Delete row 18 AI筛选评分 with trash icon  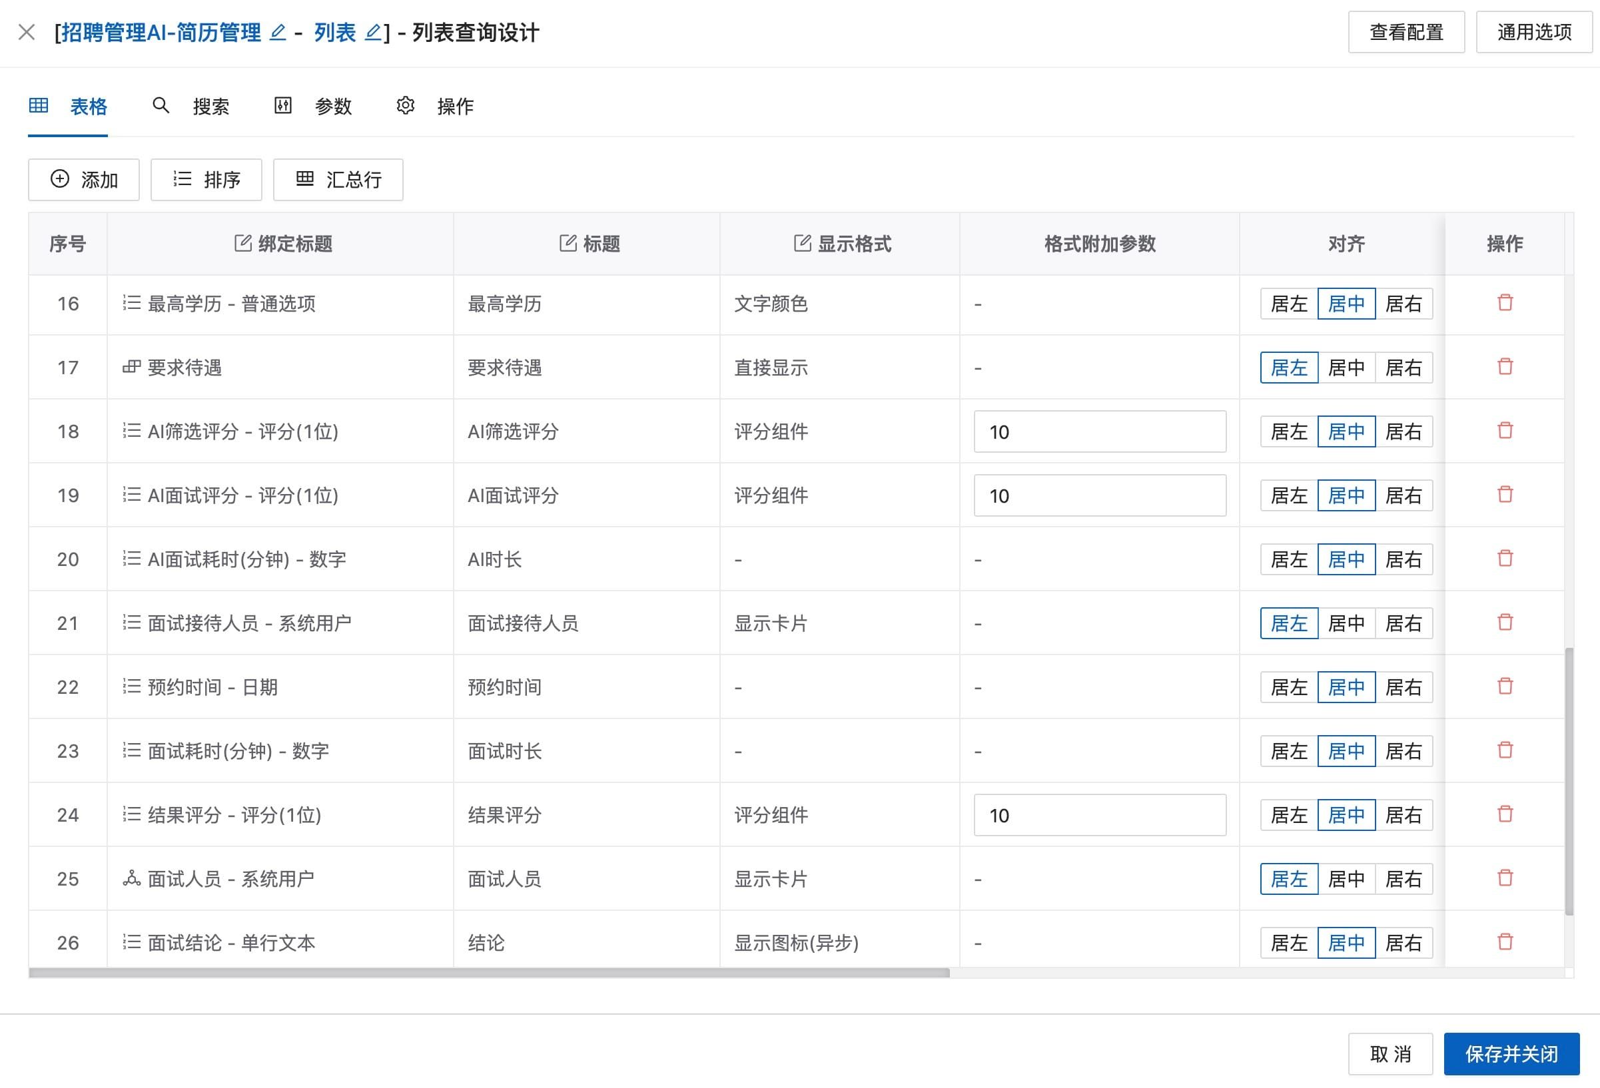1505,431
